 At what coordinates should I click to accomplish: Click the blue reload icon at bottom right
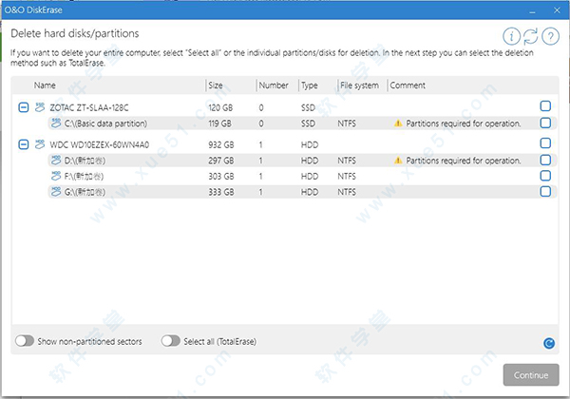click(x=549, y=343)
